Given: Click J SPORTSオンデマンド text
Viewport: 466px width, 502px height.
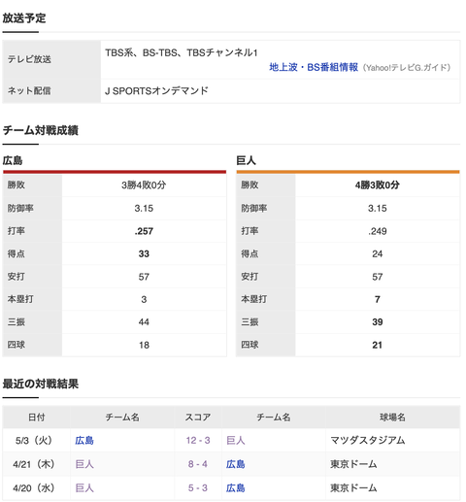Looking at the screenshot, I should [x=156, y=91].
